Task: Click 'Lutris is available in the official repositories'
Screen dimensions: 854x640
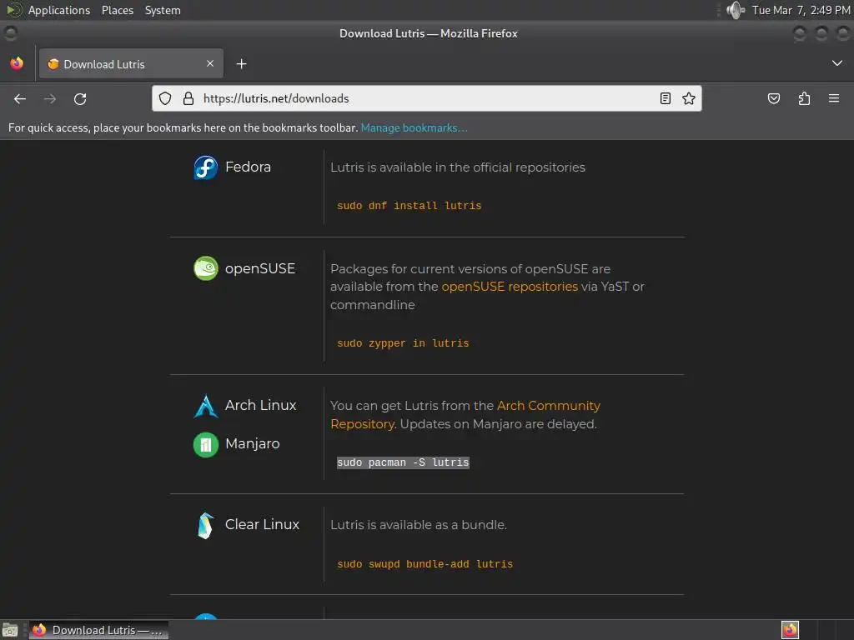Action: click(x=458, y=167)
